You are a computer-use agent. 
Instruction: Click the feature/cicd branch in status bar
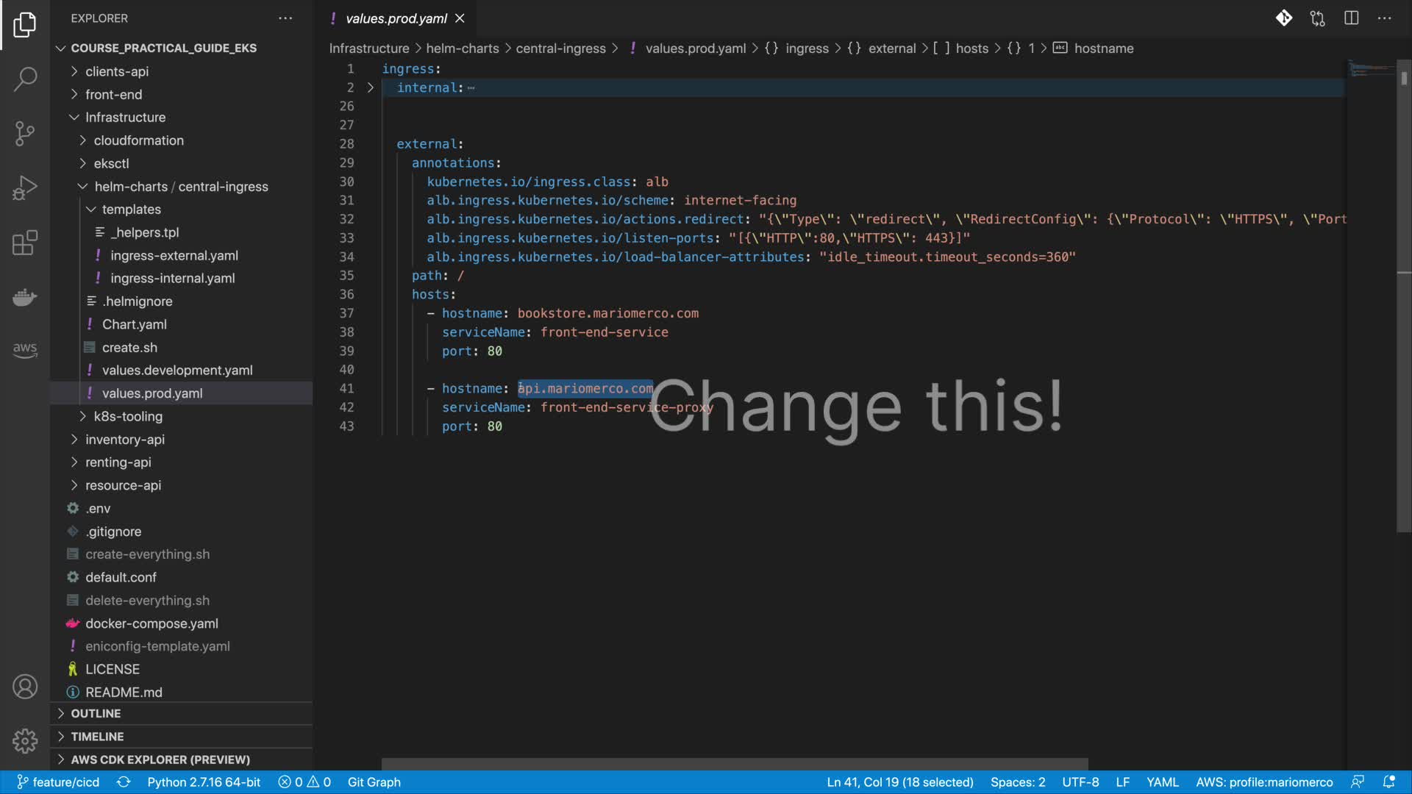(59, 782)
